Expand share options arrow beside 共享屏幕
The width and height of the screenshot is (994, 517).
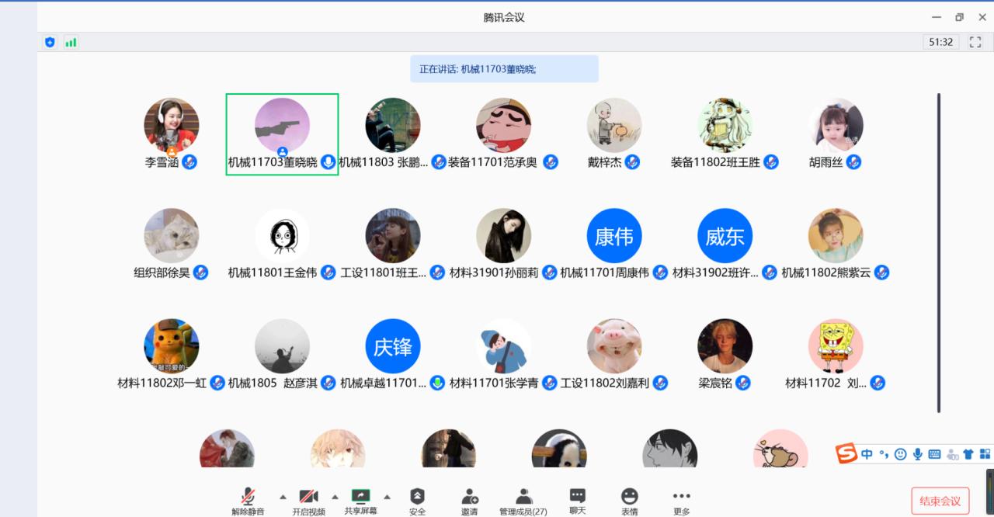[387, 497]
